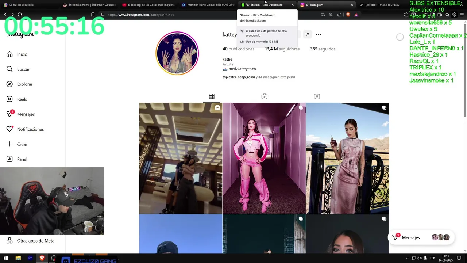Viewport: 467px width, 263px height.
Task: Switch to Monitor Plano Gamer MSI tab
Action: pyautogui.click(x=208, y=5)
